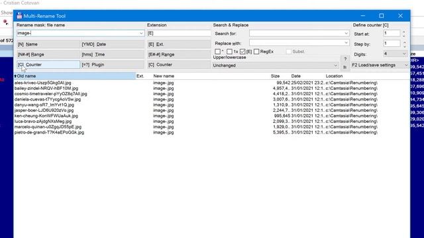Screen dimensions: 424x238
Task: Open the Replace with dropdown arrow
Action: pos(346,43)
